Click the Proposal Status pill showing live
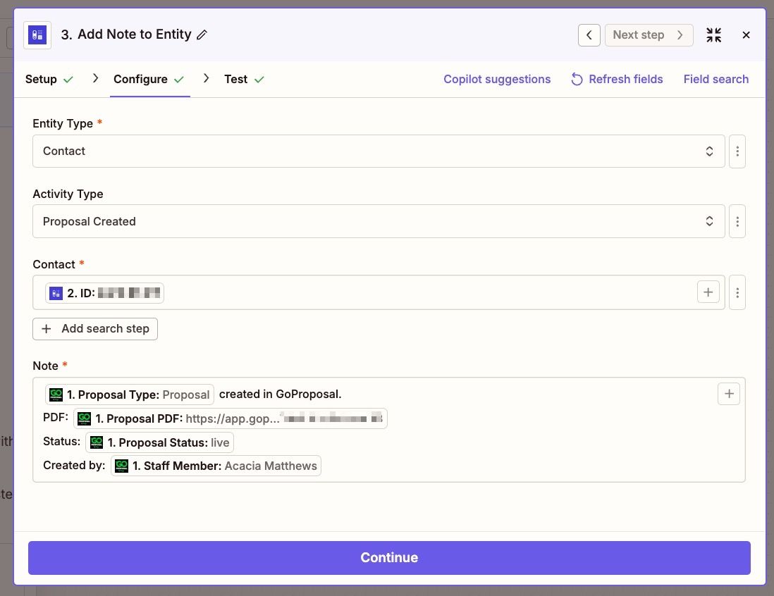 [159, 442]
